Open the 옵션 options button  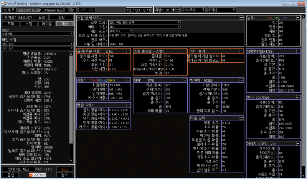coord(10,175)
